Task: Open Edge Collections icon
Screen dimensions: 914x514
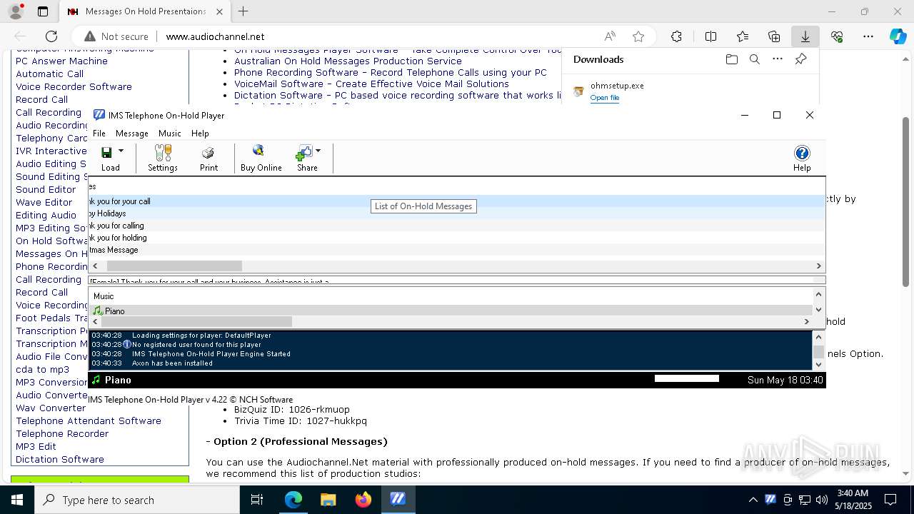Action: 774,36
